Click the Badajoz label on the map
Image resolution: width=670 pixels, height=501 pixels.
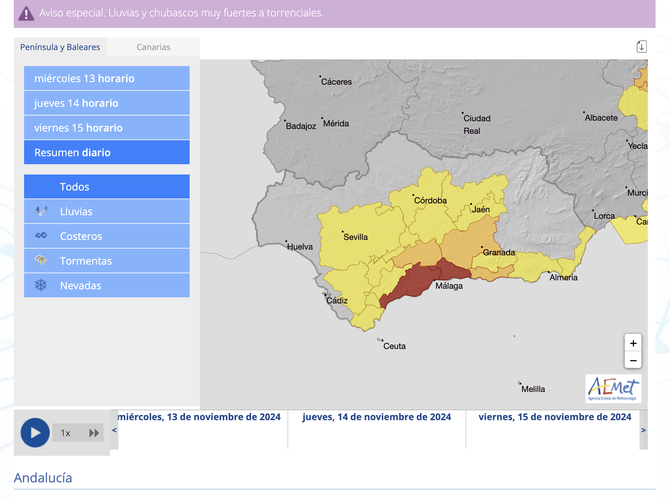coord(301,126)
